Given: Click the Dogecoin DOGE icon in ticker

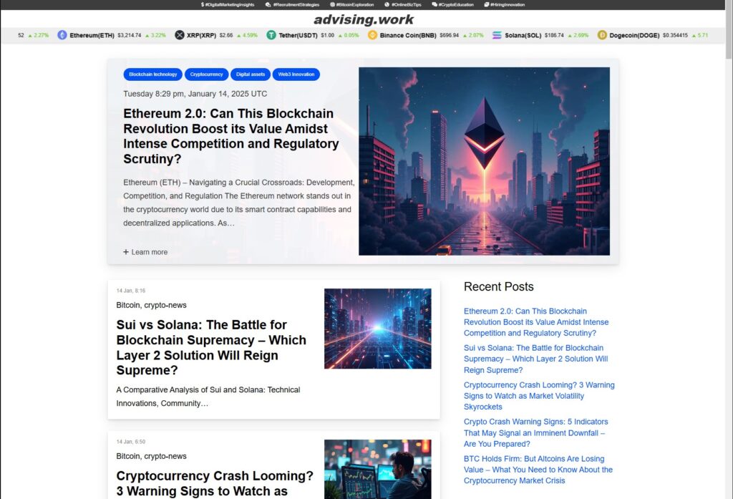Looking at the screenshot, I should pos(602,35).
